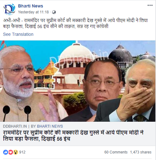Click the second line of the Hindi headline

tap(37, 139)
